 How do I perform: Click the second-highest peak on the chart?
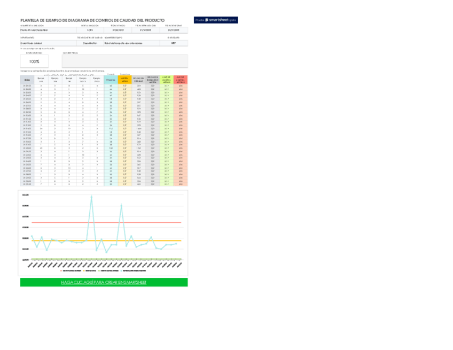121,205
